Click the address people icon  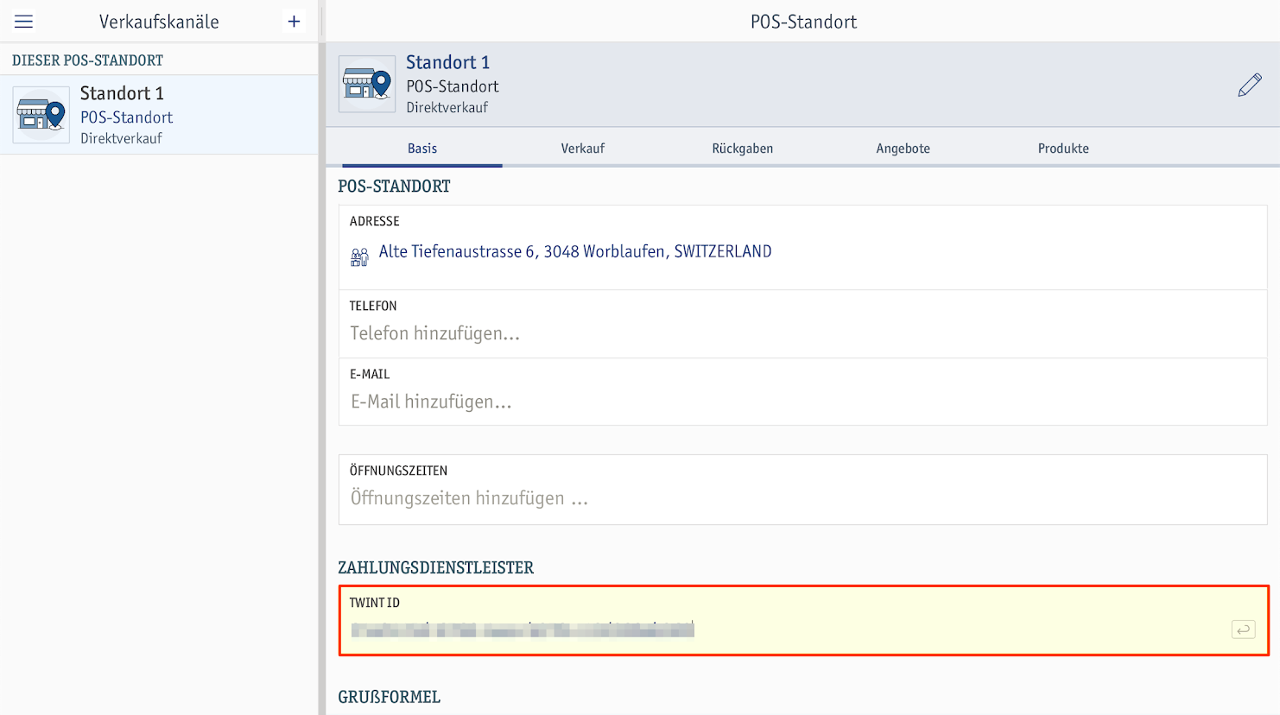(359, 256)
